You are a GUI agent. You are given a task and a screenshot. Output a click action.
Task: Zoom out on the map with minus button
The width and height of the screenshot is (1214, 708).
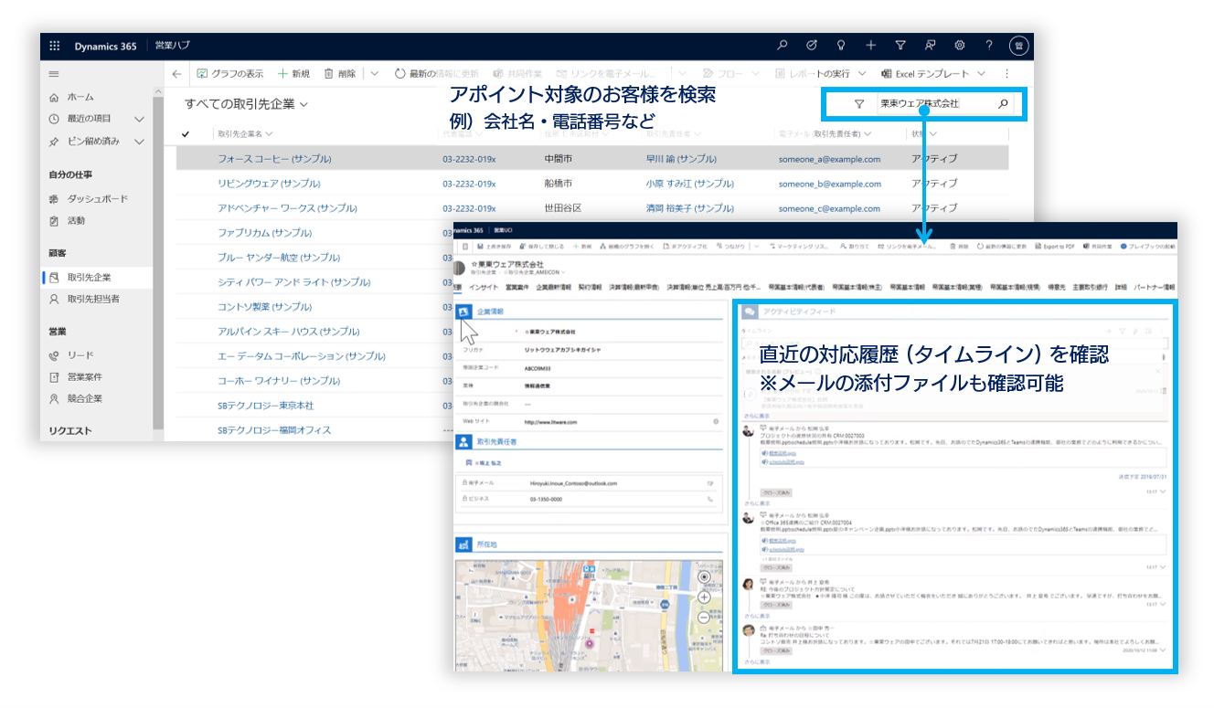tap(704, 618)
